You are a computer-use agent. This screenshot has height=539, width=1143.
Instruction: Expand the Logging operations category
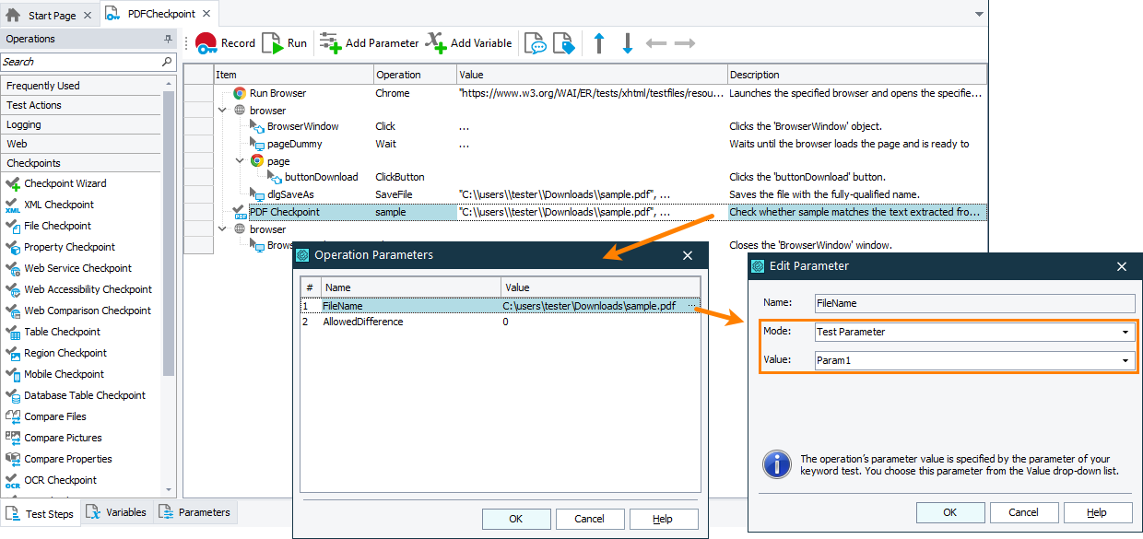[x=24, y=124]
